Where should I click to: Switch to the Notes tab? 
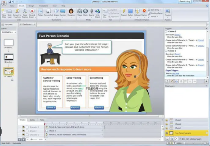click(x=42, y=120)
